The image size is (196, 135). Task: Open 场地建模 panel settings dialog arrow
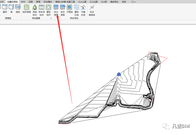coord(51,18)
